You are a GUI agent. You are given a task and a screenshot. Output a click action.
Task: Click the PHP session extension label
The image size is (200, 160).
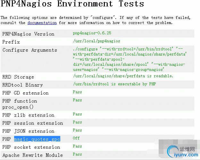(32, 123)
